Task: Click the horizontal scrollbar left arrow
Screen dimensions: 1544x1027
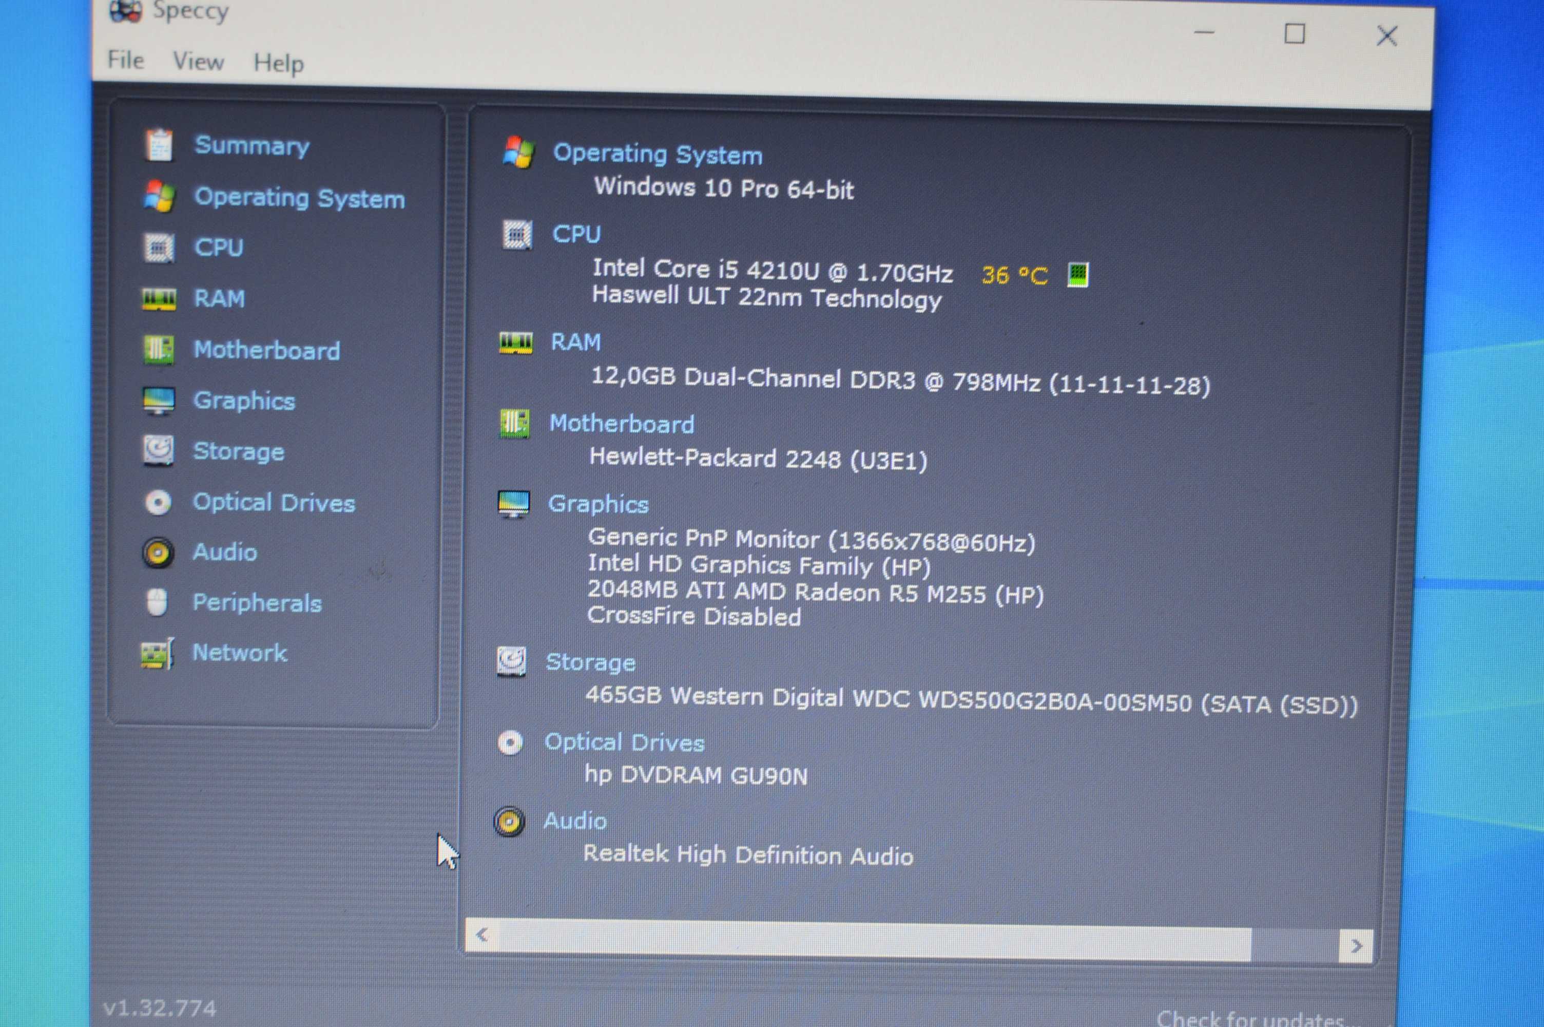Action: click(x=481, y=935)
